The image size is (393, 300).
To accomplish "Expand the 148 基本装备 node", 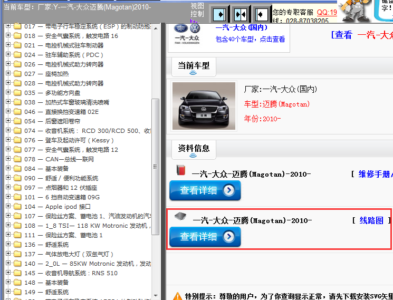I will click(x=8, y=282).
